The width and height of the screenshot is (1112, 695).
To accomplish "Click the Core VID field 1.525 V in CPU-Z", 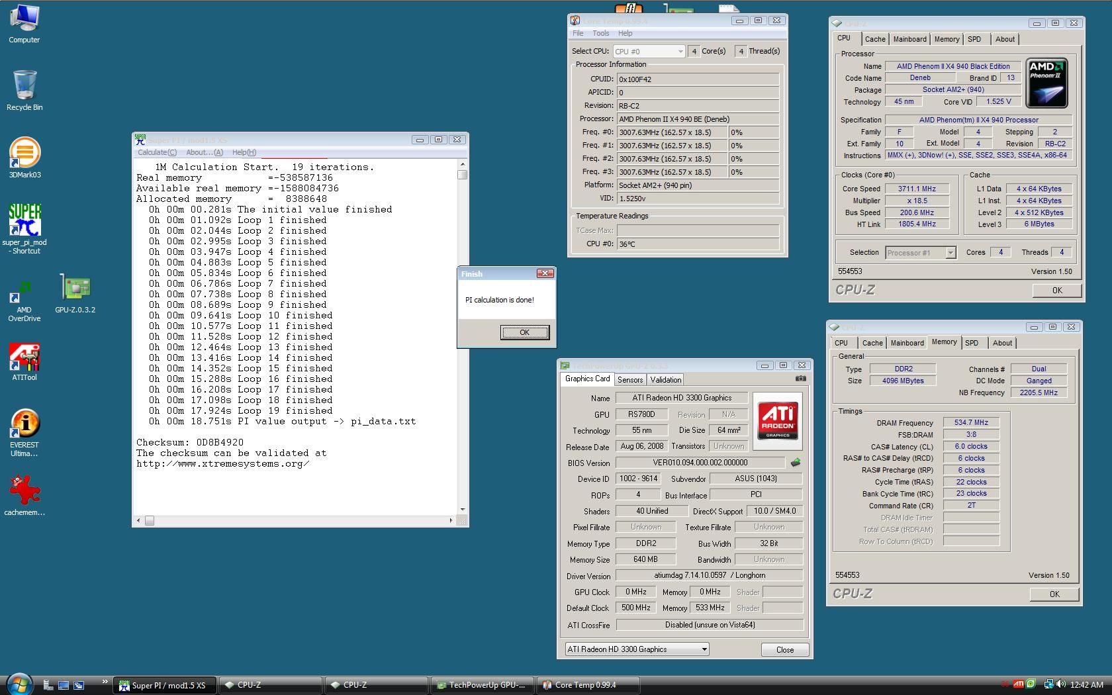I will tap(999, 102).
